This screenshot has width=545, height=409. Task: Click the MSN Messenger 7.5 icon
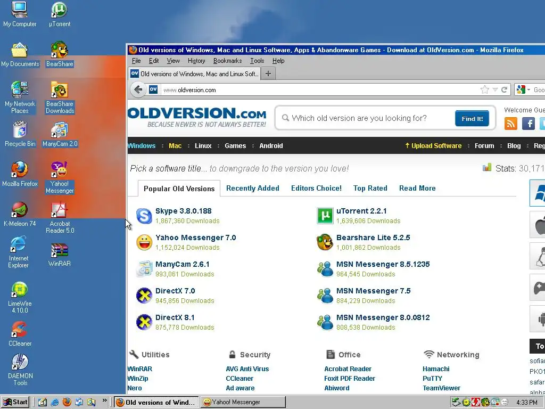coord(325,296)
